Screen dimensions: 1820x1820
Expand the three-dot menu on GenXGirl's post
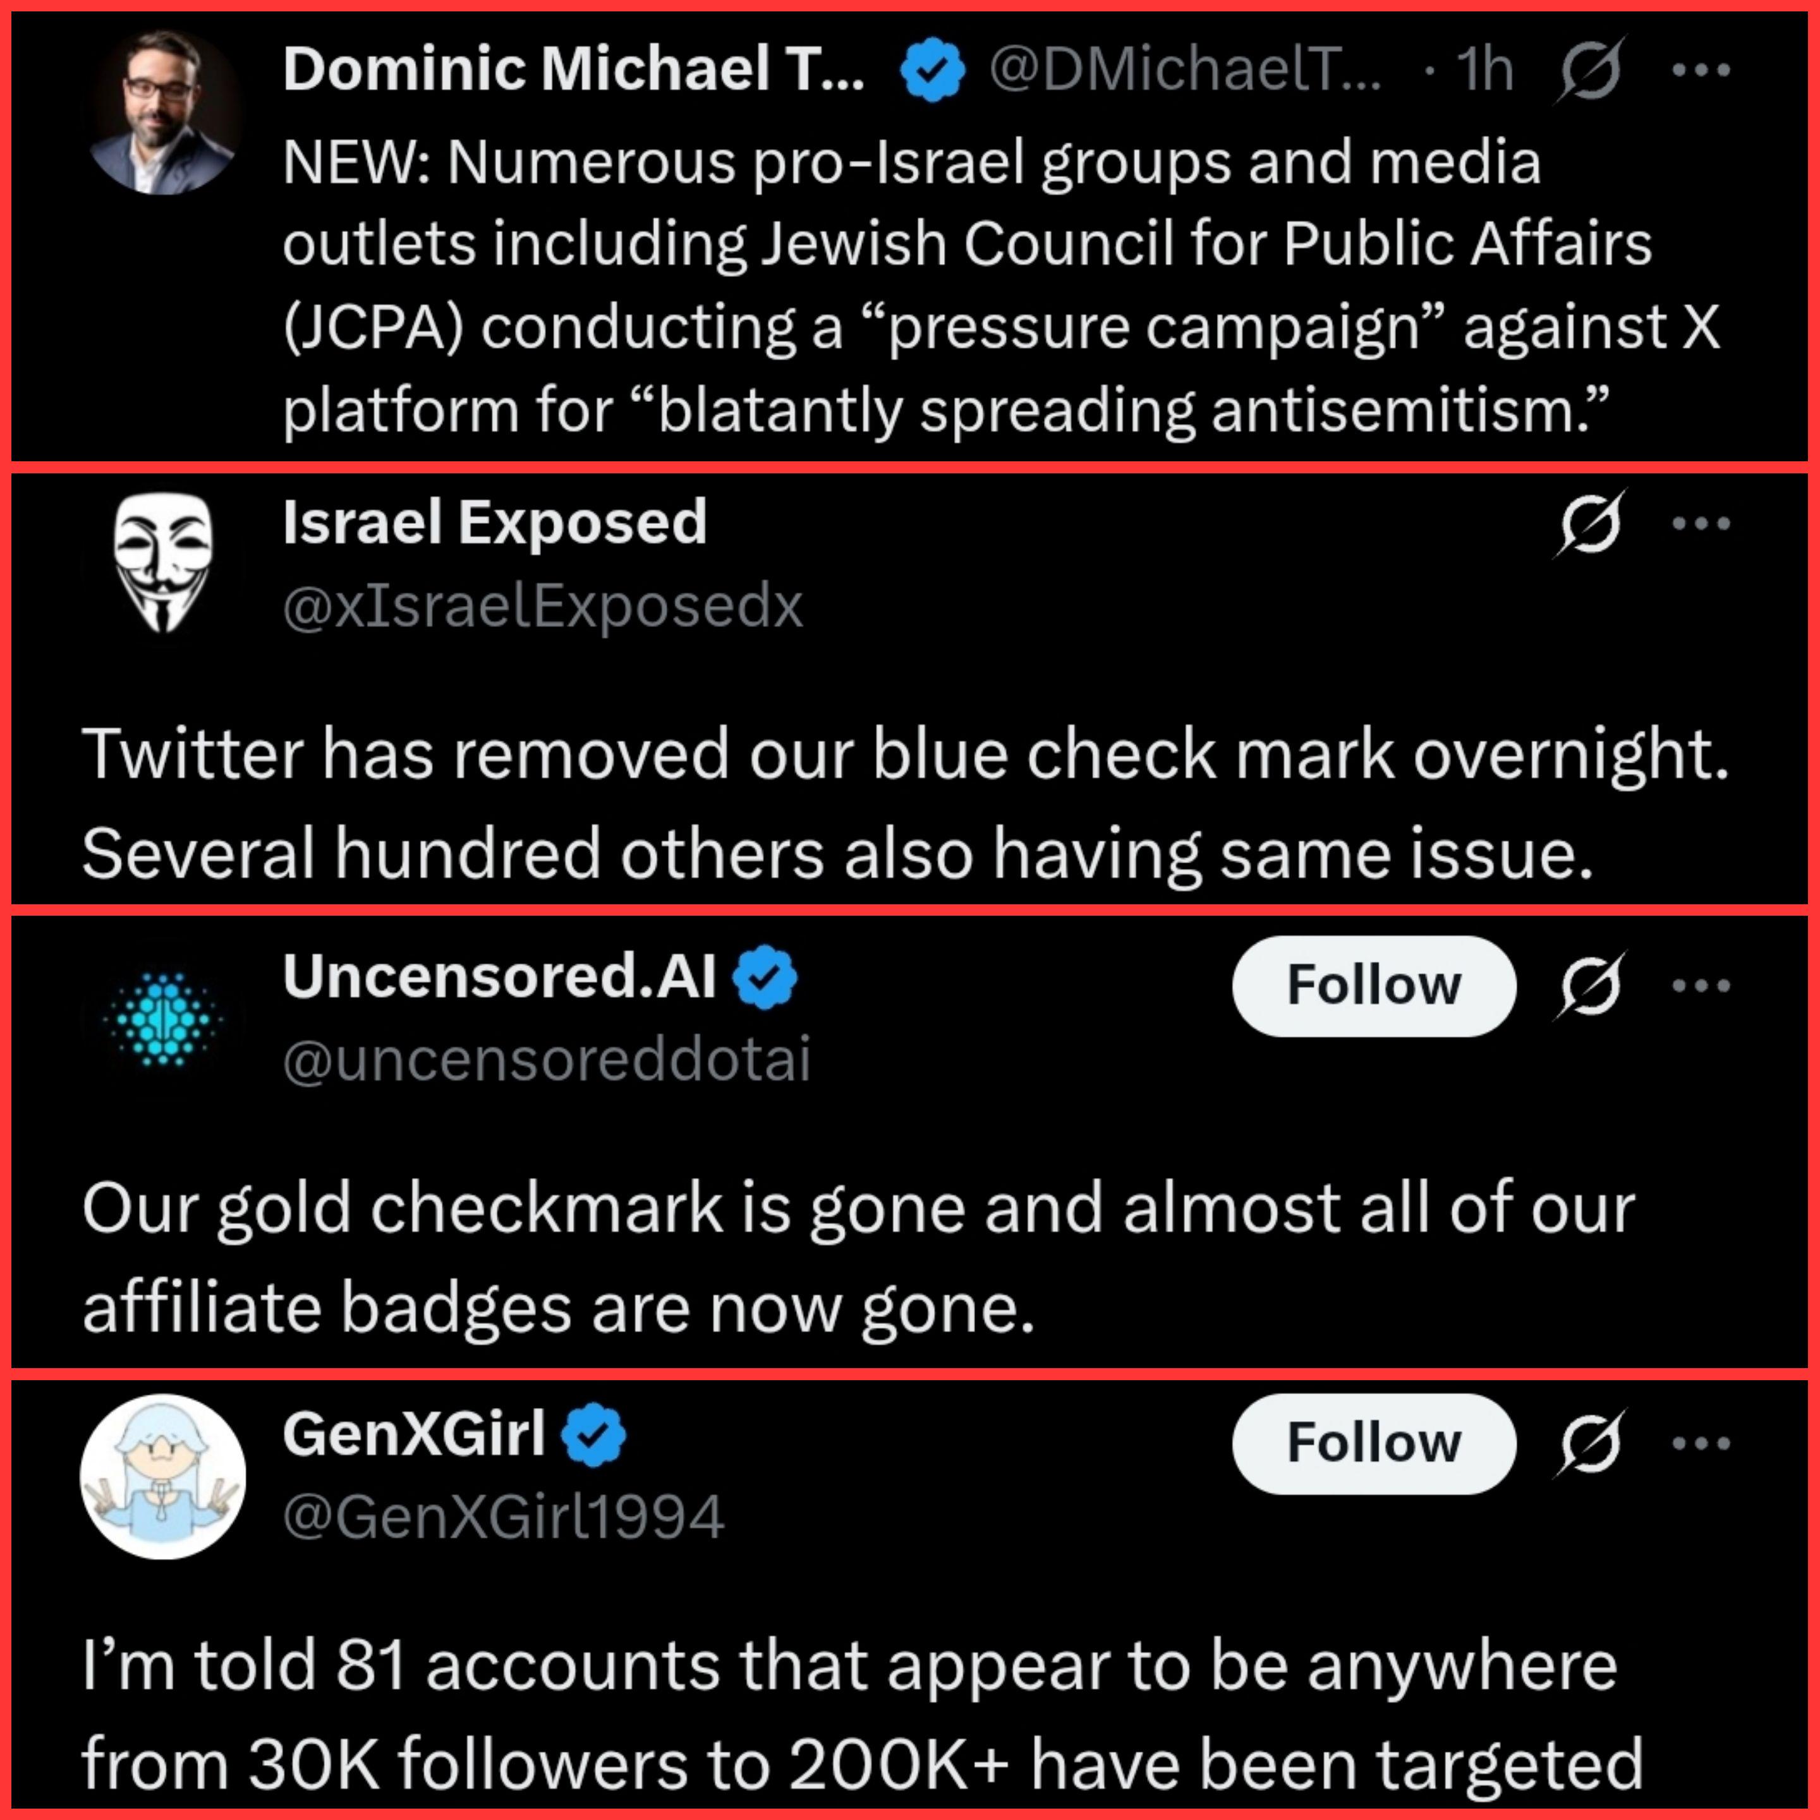point(1701,1443)
